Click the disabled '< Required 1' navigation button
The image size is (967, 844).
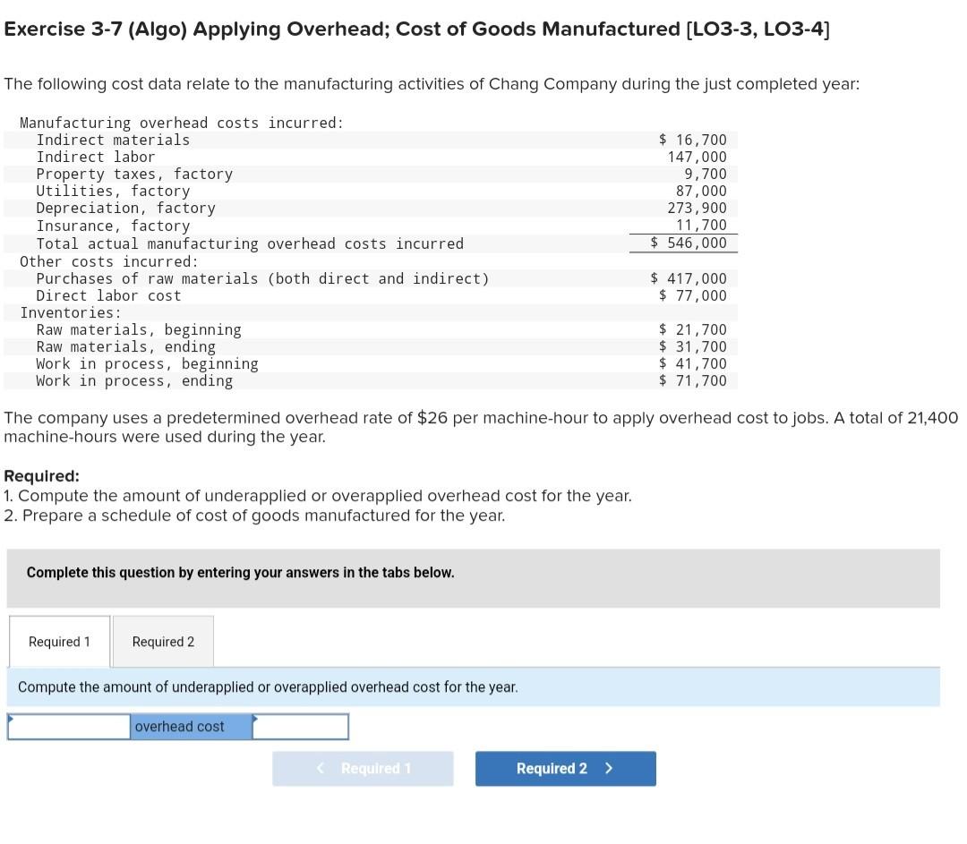362,768
